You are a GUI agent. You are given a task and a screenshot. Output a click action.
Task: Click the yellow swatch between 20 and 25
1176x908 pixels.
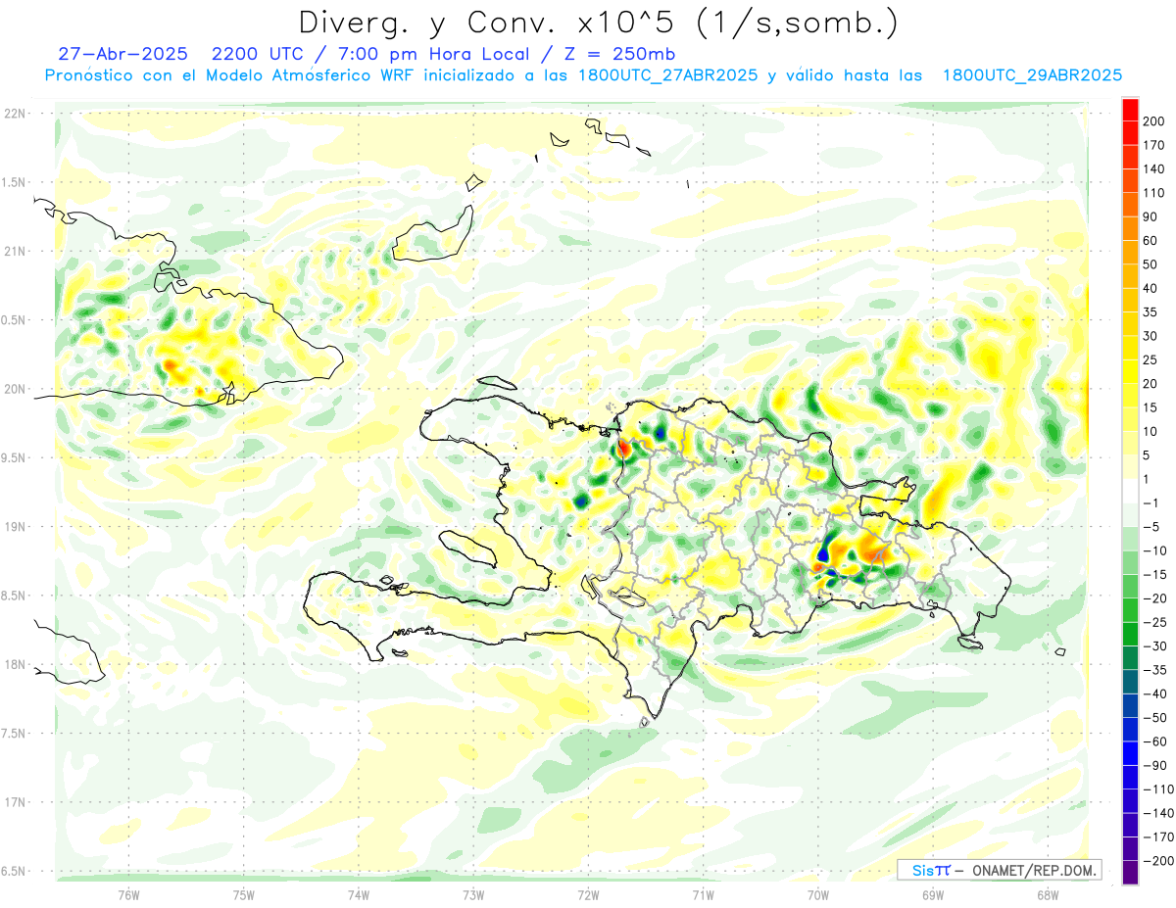[1130, 371]
